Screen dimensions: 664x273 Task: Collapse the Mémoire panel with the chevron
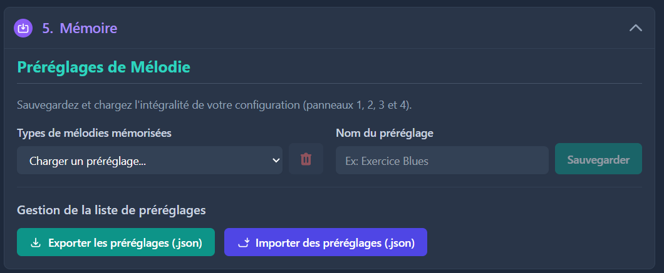636,28
